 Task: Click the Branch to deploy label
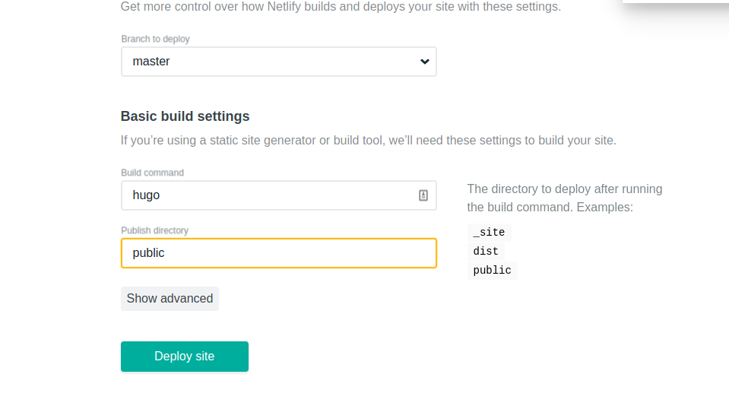click(155, 39)
